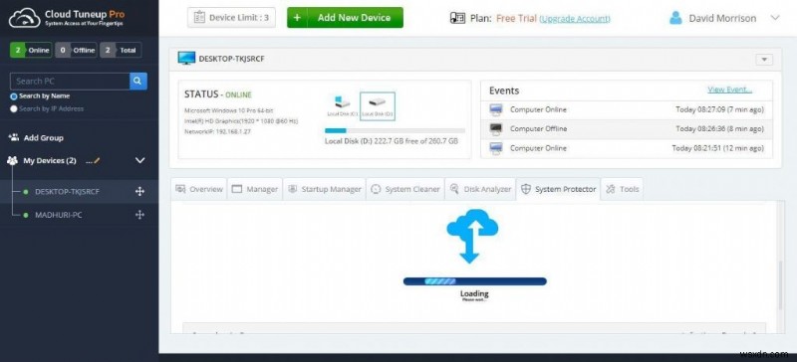Open the Overview tab
The height and width of the screenshot is (362, 797).
tap(198, 189)
